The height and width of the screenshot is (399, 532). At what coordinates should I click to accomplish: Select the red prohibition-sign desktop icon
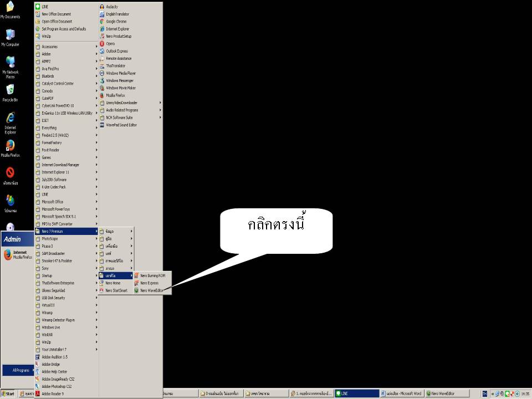(x=10, y=176)
